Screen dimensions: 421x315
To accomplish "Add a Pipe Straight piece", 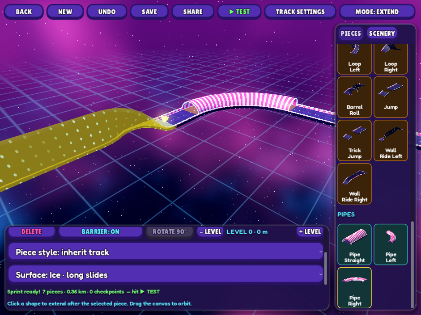I will point(354,244).
